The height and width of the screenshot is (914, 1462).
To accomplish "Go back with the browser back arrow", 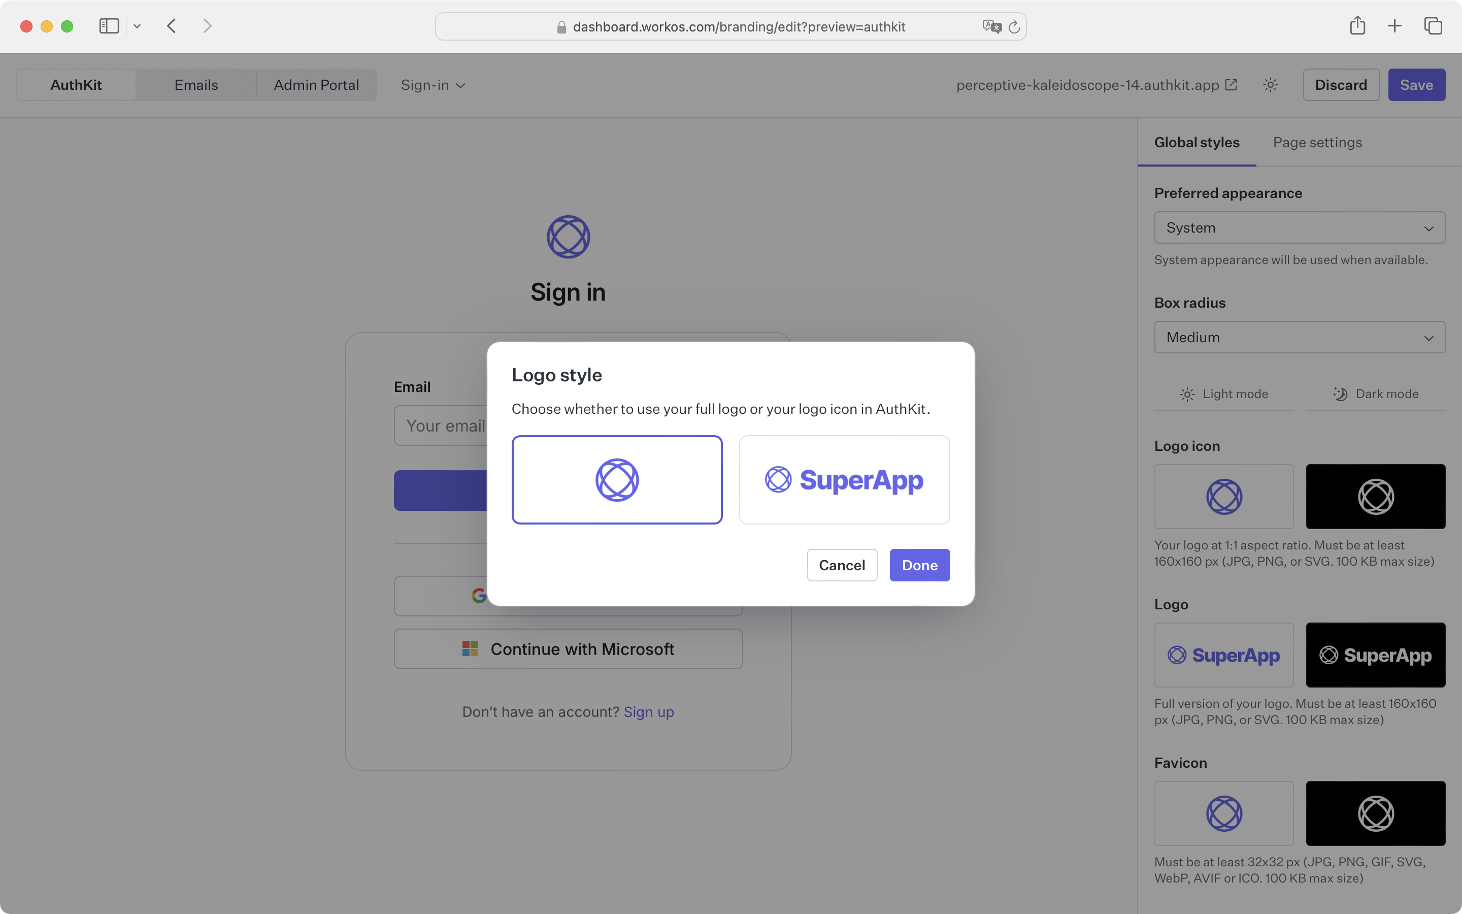I will coord(172,26).
